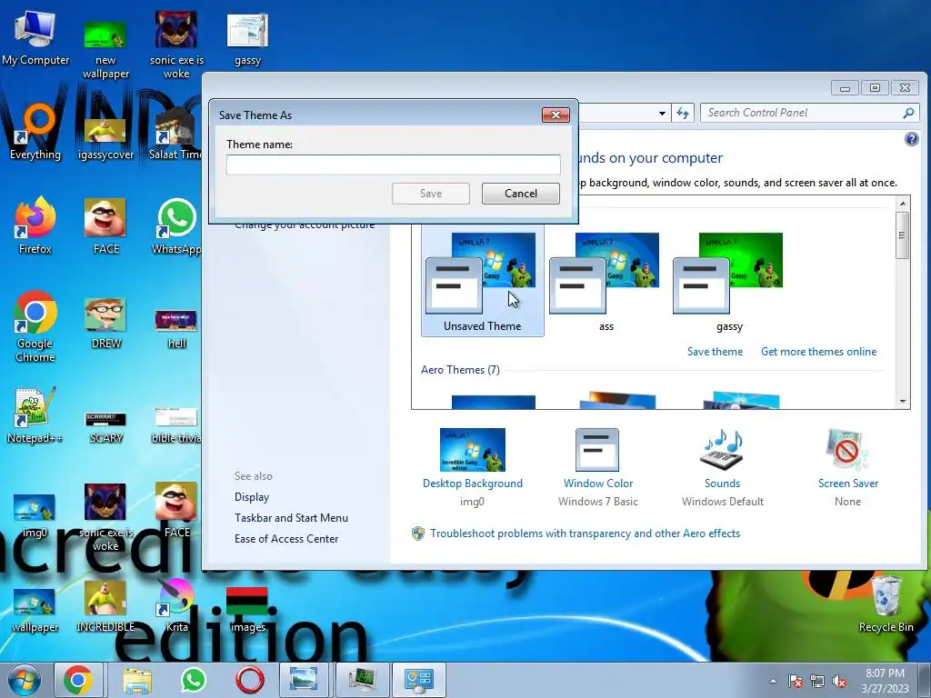Open network status tray icon
The height and width of the screenshot is (698, 931).
click(817, 681)
